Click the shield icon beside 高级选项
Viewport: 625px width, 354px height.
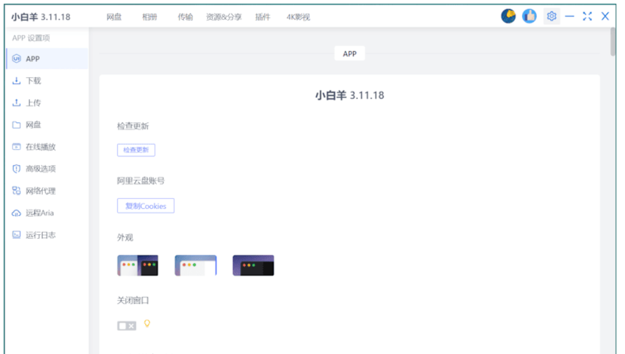click(17, 169)
